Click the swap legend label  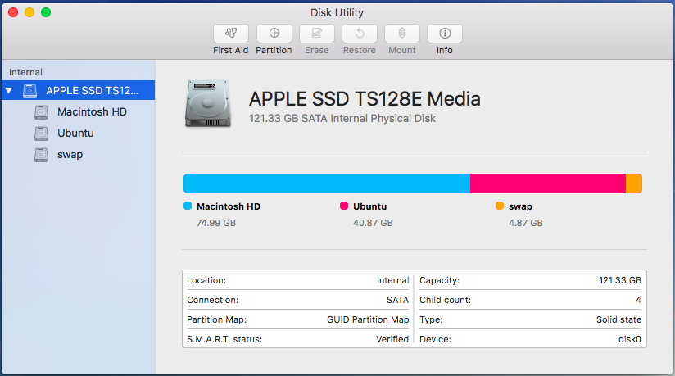point(520,206)
